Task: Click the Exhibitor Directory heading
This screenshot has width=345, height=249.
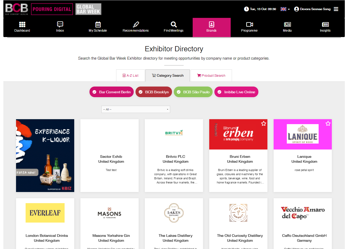Action: point(174,49)
